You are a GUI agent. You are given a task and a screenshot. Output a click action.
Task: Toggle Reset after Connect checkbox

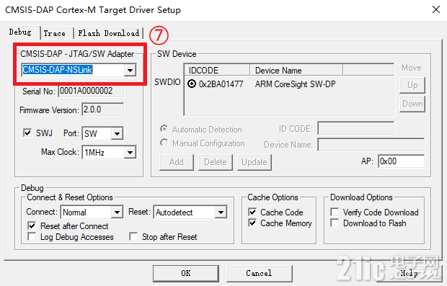[32, 226]
